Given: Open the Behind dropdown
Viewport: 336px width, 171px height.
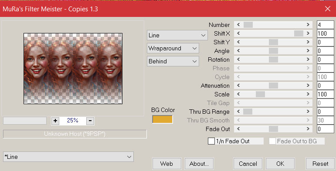Looking at the screenshot, I should [x=173, y=61].
